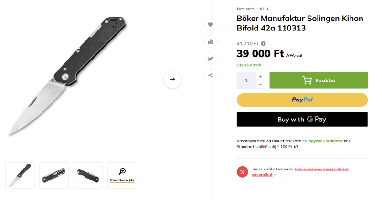Pay using the yellow PayPal button
This screenshot has width=382, height=200.
click(x=302, y=100)
